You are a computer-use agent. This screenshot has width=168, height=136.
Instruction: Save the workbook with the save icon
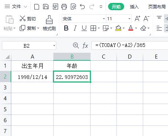click(46, 7)
